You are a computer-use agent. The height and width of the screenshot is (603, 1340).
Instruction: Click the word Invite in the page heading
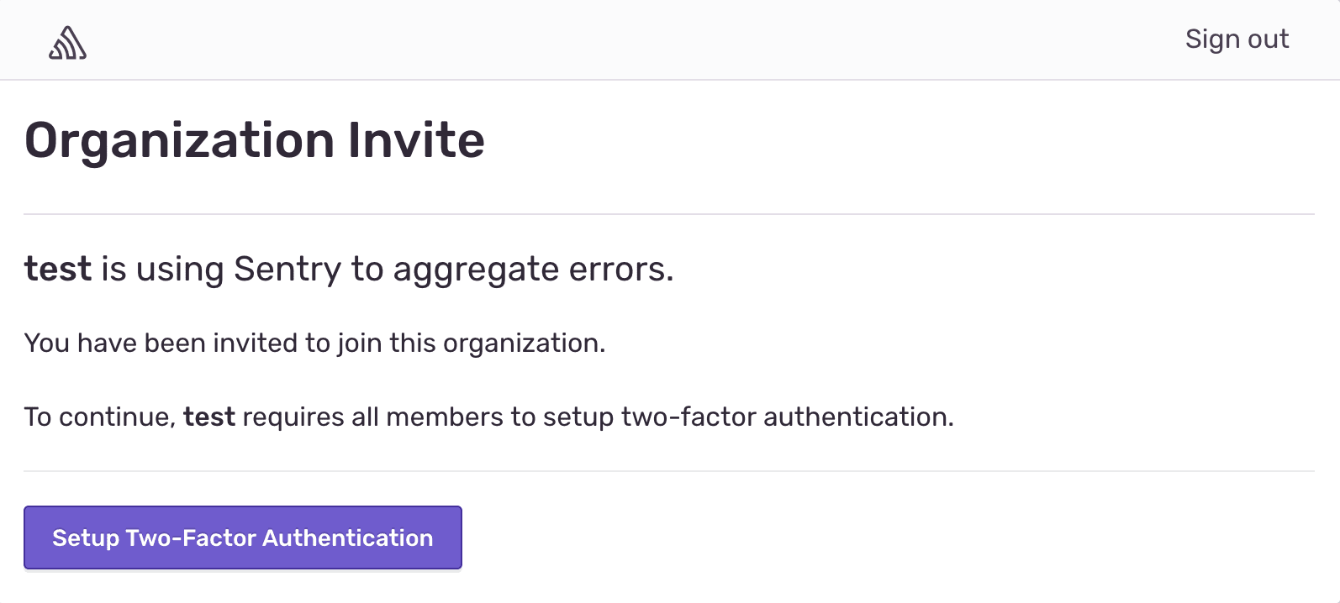tap(416, 140)
